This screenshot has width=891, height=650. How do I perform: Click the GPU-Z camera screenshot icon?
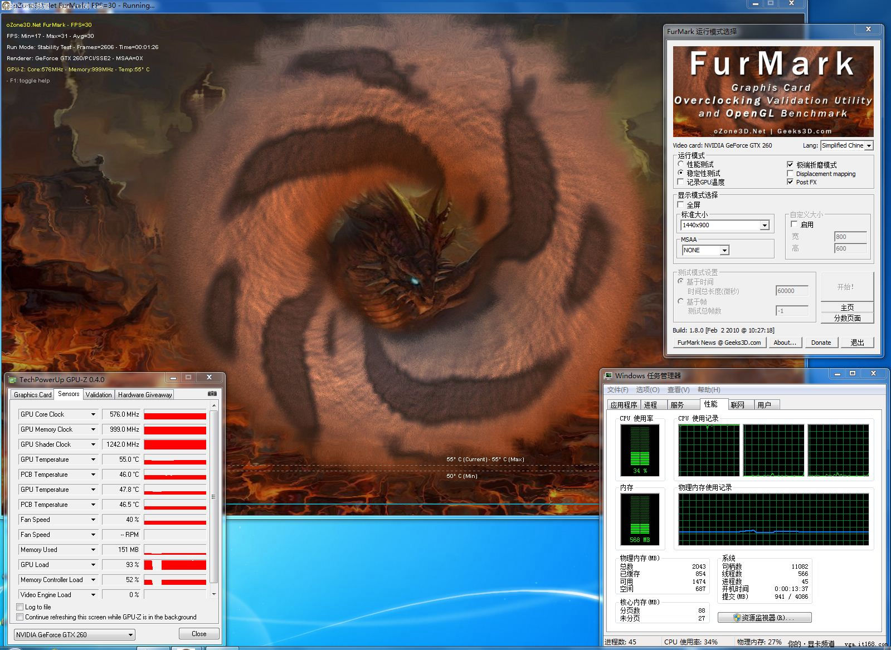(x=212, y=394)
